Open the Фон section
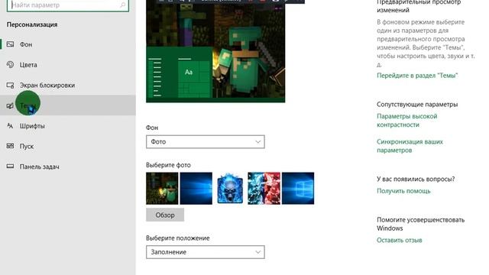The width and height of the screenshot is (489, 275). pyautogui.click(x=68, y=44)
